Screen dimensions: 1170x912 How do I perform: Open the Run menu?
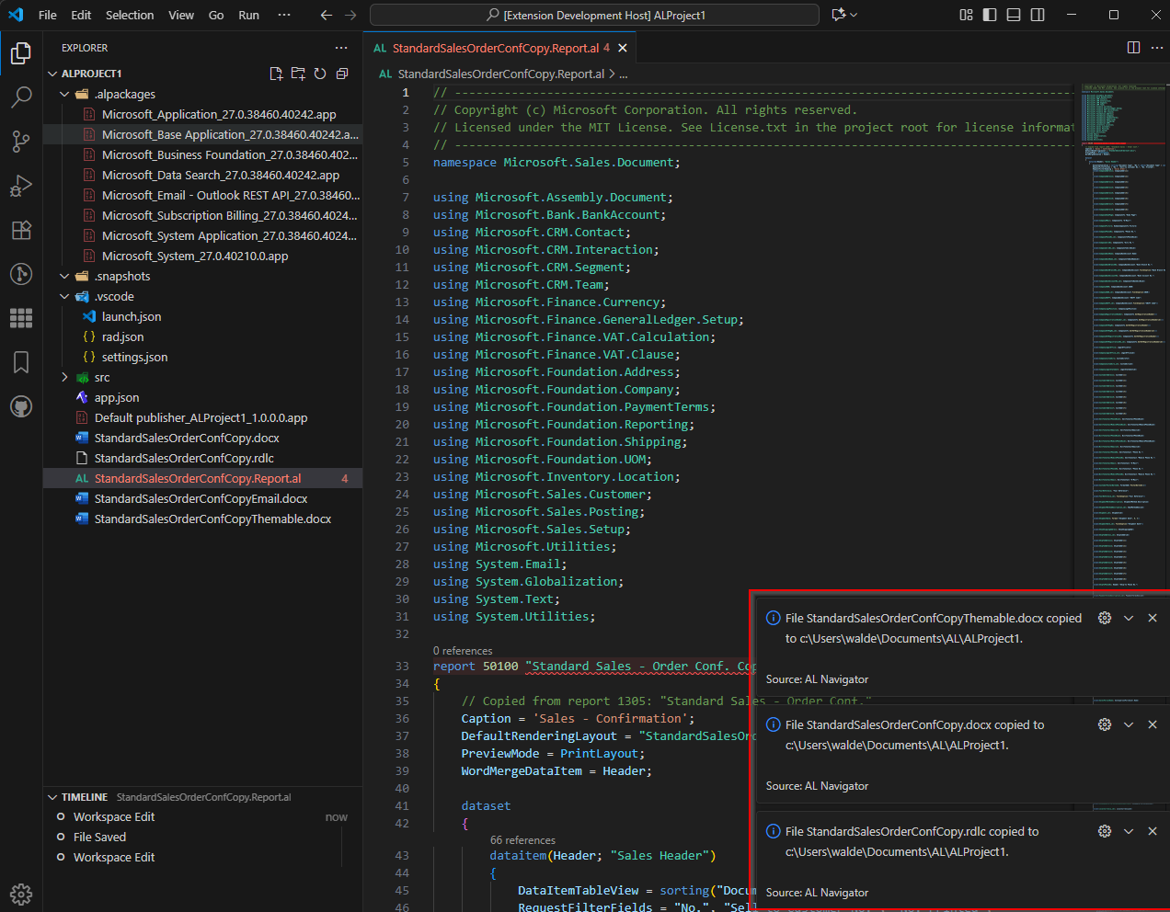tap(248, 15)
